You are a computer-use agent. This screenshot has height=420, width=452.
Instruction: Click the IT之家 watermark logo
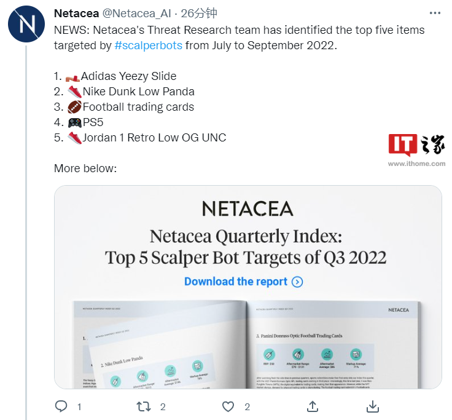(x=416, y=145)
